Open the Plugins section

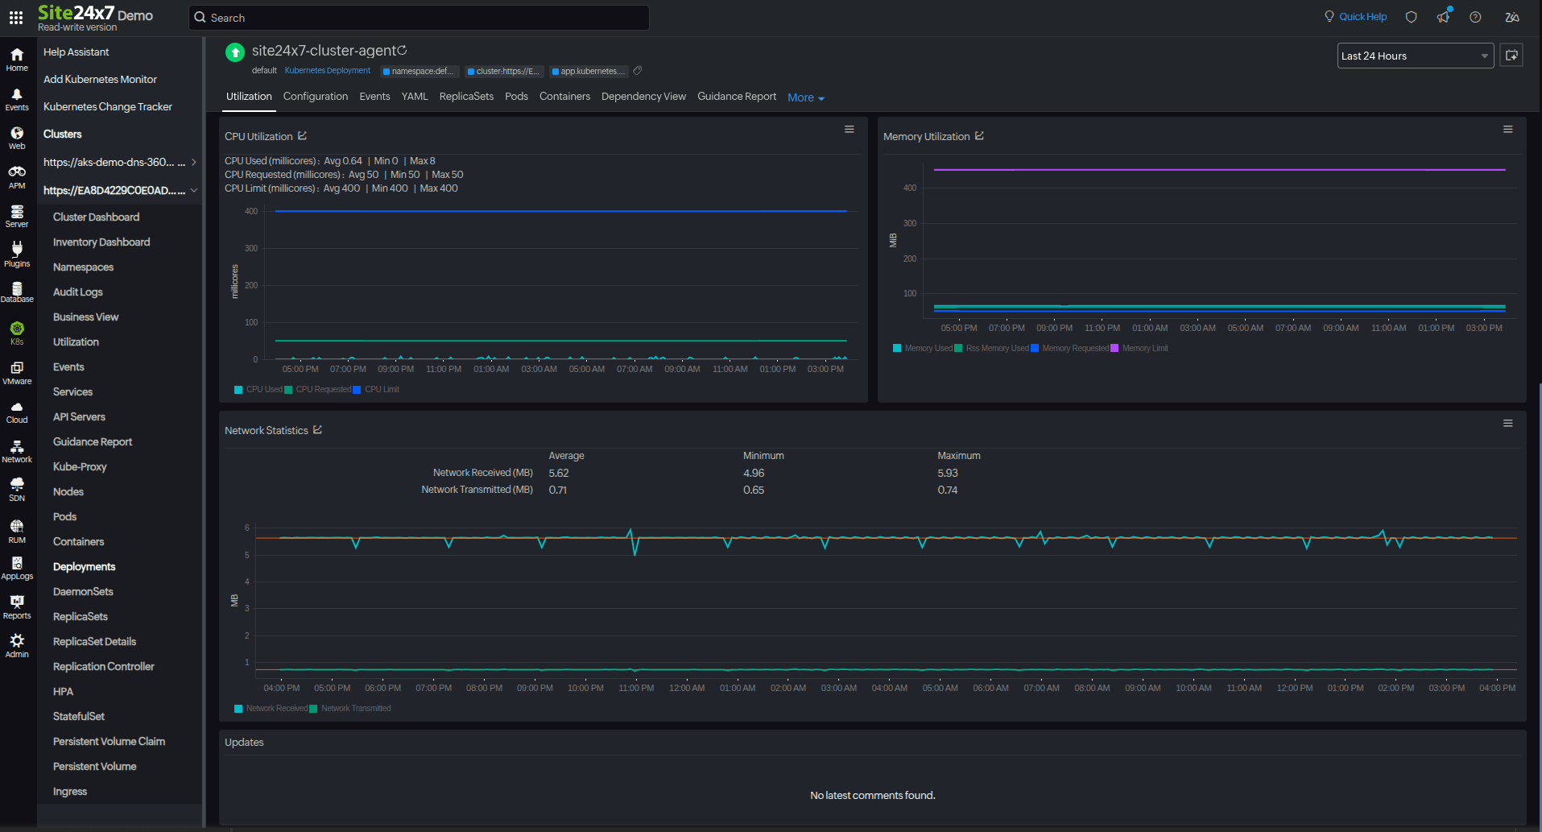[x=17, y=255]
